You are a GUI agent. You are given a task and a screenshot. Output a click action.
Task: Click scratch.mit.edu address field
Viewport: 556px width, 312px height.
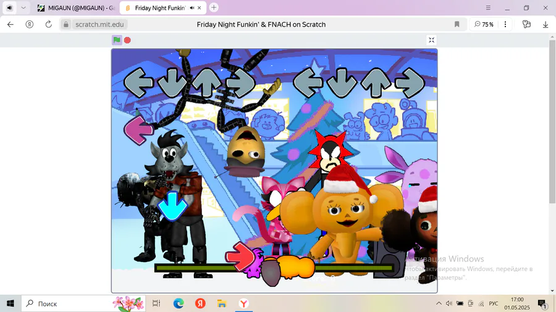pyautogui.click(x=99, y=25)
